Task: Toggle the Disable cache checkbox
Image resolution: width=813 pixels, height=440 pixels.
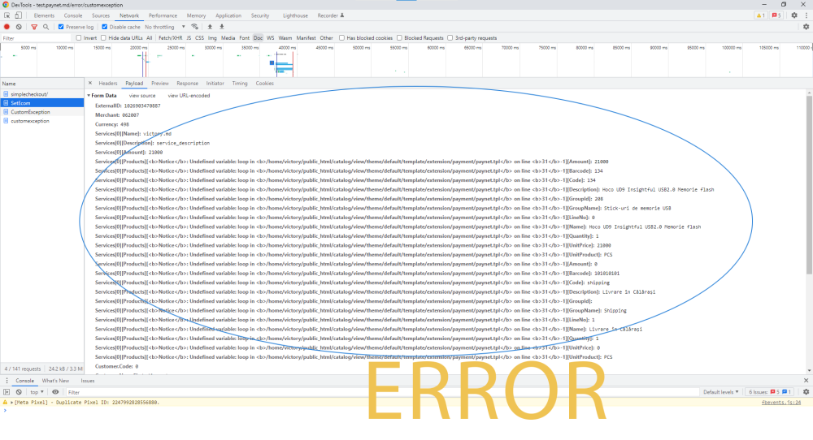Action: coord(105,27)
